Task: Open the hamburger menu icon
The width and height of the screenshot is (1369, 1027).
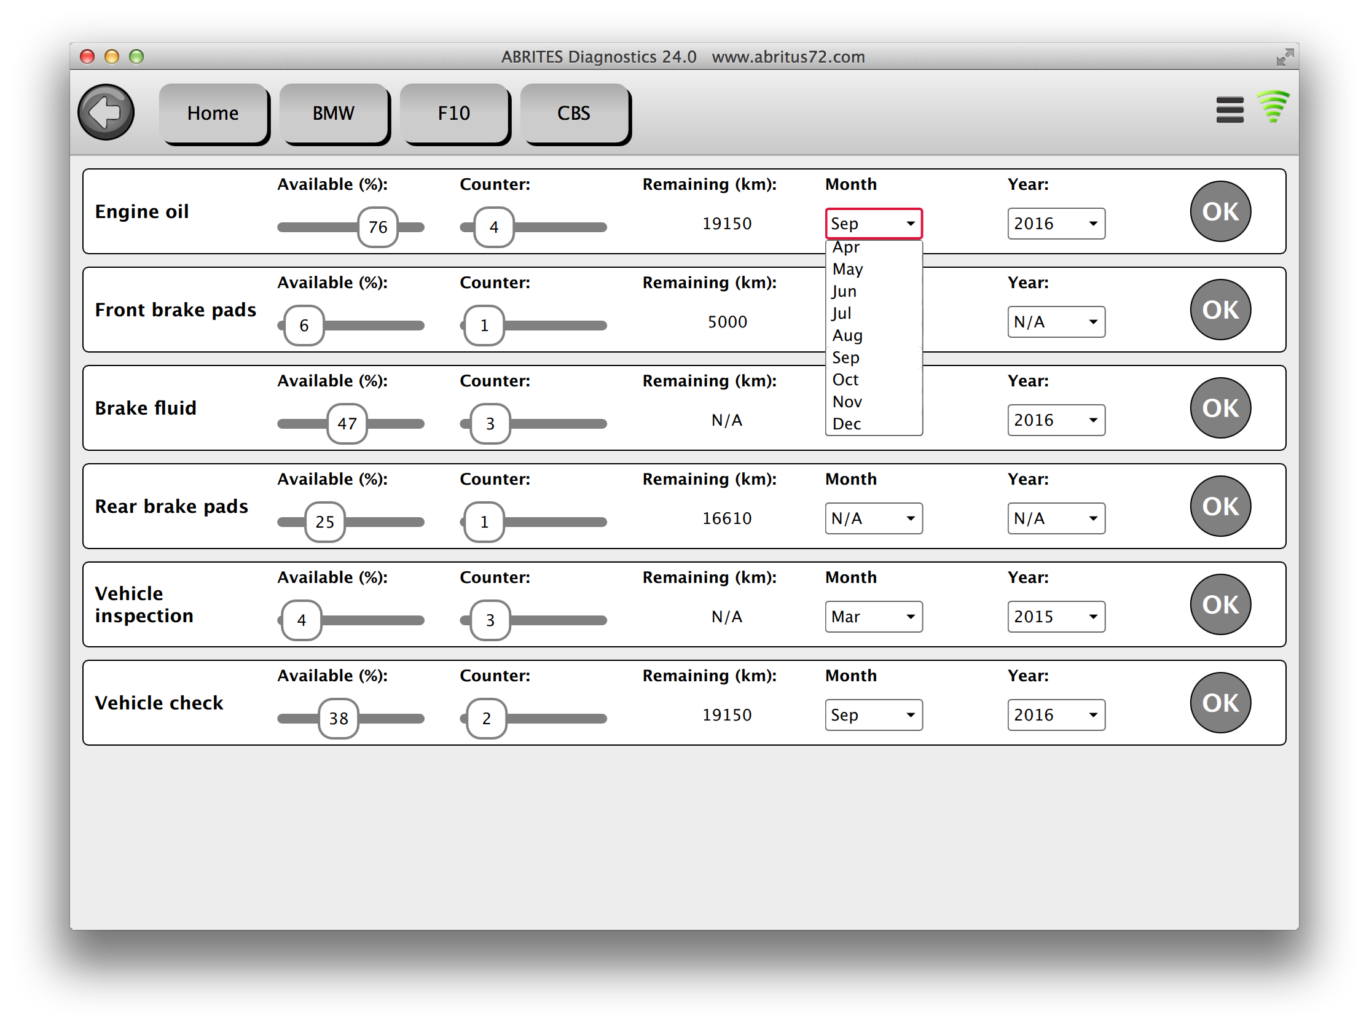Action: tap(1229, 110)
